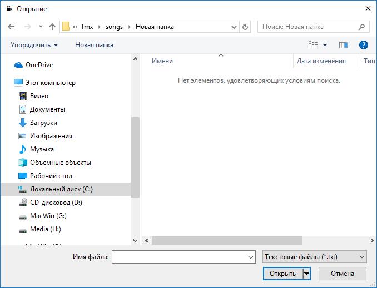The height and width of the screenshot is (288, 377).
Task: Select the MacWin (G:) drive
Action: click(48, 216)
